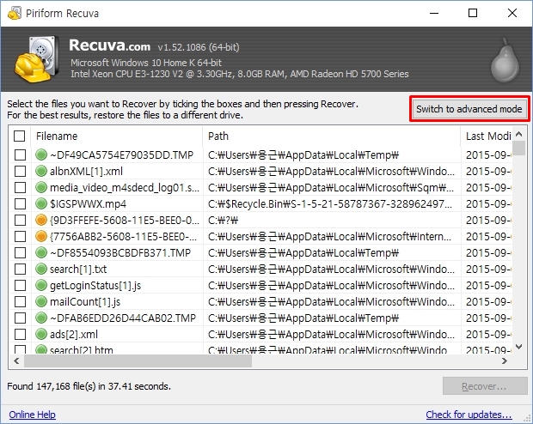Tick the checkbox for media_video_m4sdecd_log01 file
This screenshot has height=424, width=533.
click(20, 187)
